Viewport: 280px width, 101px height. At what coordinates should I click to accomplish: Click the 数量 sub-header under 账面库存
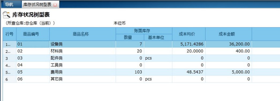[130, 37]
